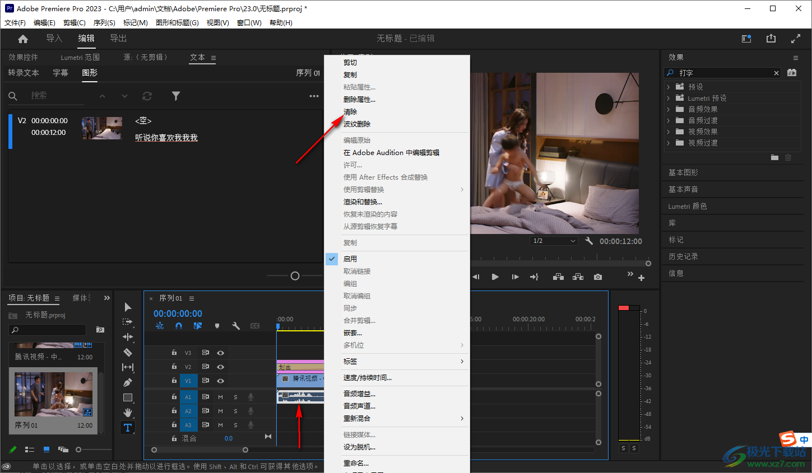Viewport: 812px width, 473px height.
Task: Choose 清除 in the context menu
Action: (x=397, y=111)
